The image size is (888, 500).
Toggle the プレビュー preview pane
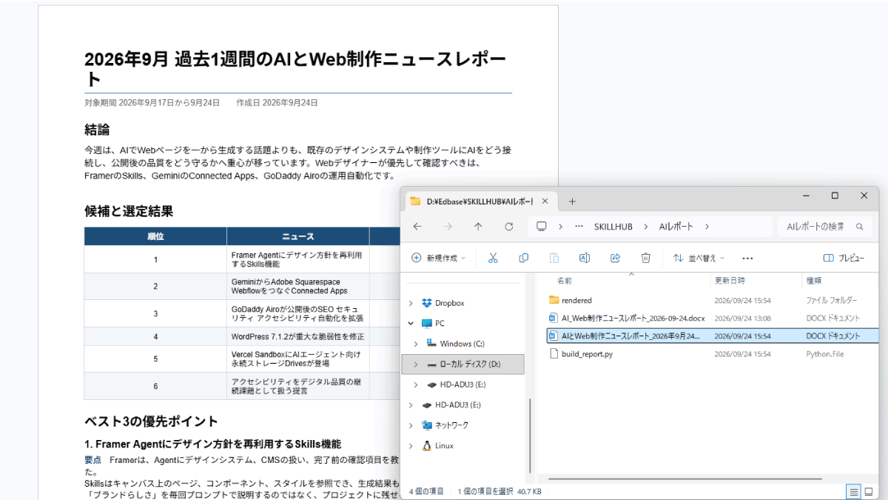(844, 258)
